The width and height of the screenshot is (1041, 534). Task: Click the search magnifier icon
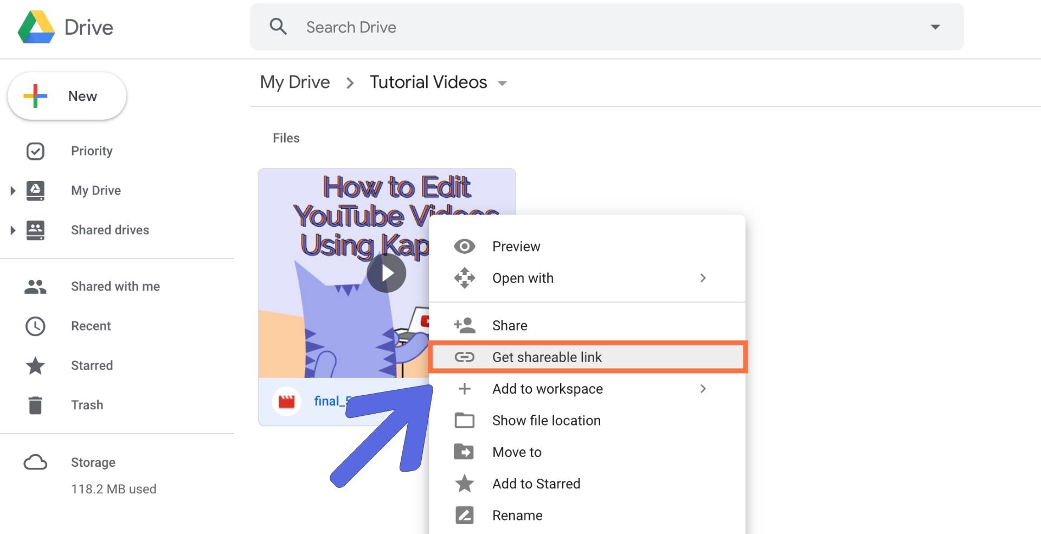pyautogui.click(x=278, y=27)
